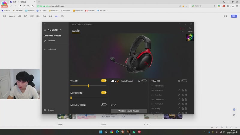The height and width of the screenshot is (135, 240).
Task: Open the Human Be bookmark
Action: point(78,10)
